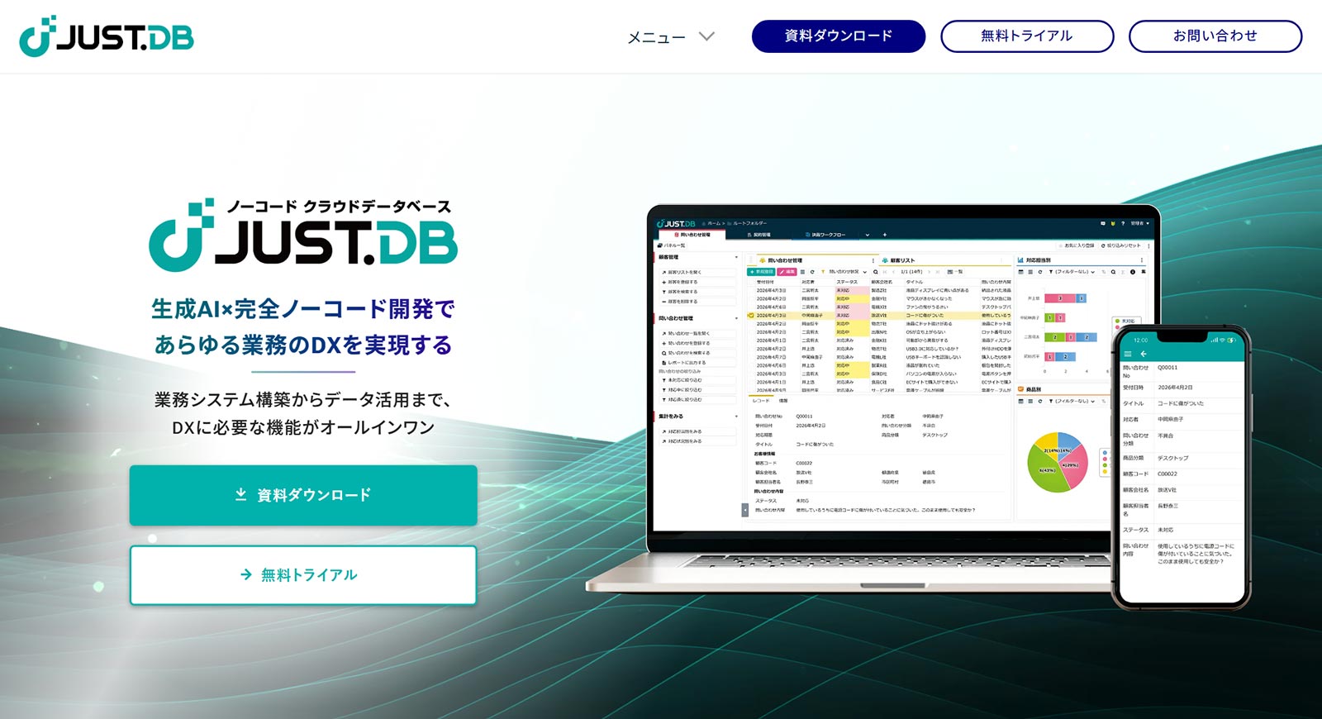The image size is (1322, 719).
Task: Click the DXに必要な機能がオールインワン text line
Action: click(303, 427)
